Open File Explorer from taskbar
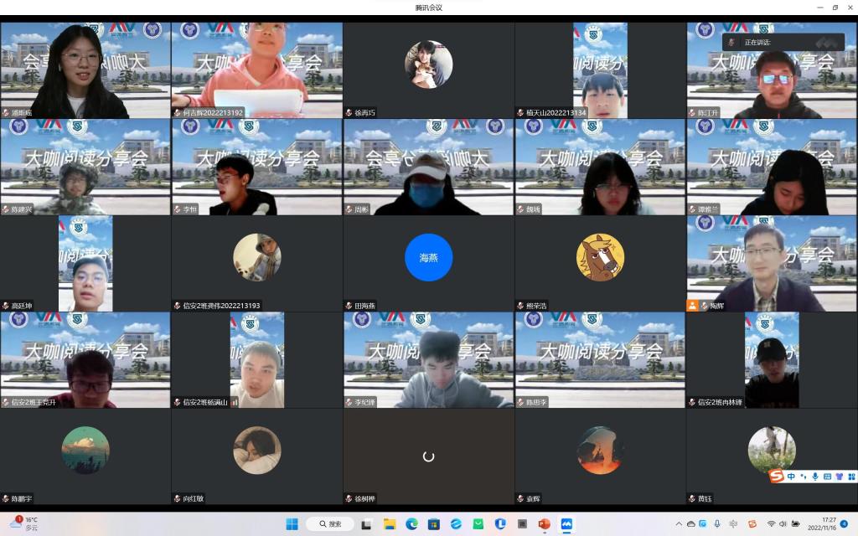 (x=390, y=524)
